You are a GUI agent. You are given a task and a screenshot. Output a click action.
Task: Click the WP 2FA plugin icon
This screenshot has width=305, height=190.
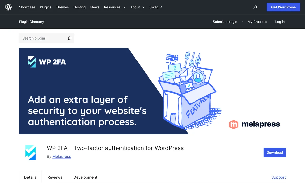[30, 152]
